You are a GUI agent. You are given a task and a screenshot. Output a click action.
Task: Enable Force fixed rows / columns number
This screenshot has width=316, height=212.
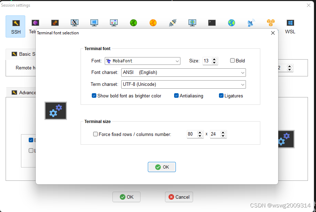(95, 134)
